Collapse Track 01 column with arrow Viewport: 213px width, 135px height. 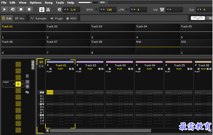coord(48,65)
